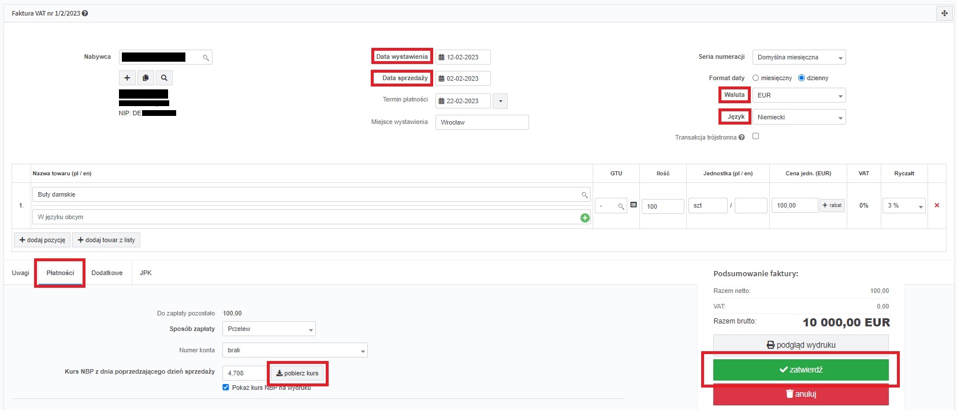Open the Waluta currency dropdown
957x410 pixels.
point(799,95)
